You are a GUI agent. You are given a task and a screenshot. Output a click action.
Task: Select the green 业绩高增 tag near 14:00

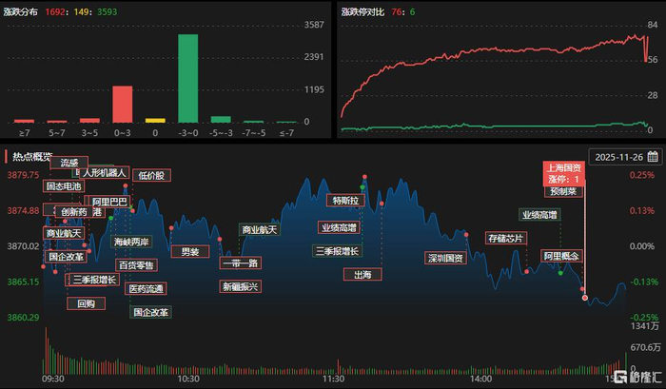[539, 215]
